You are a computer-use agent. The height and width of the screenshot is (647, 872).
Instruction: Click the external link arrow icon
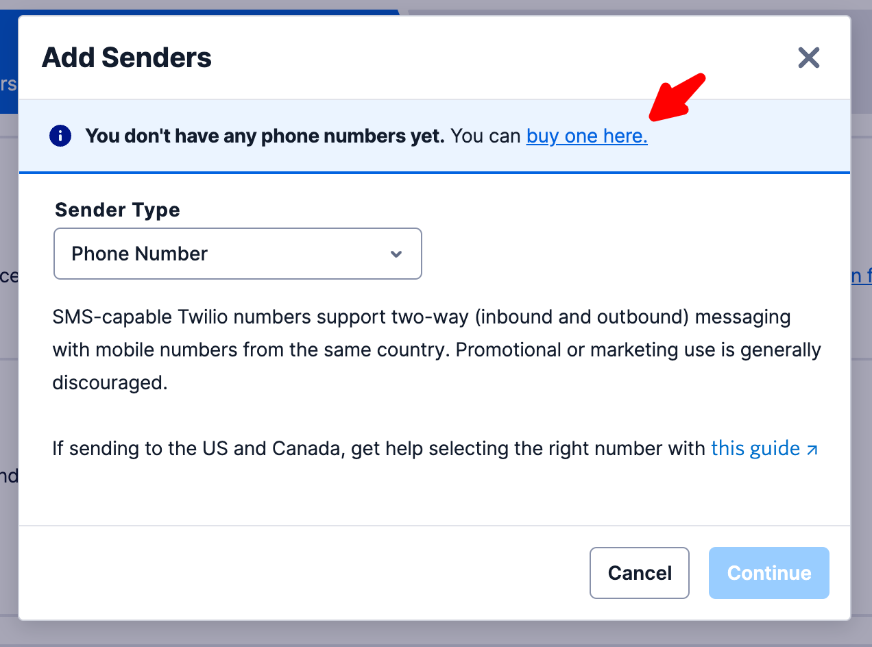tap(812, 450)
